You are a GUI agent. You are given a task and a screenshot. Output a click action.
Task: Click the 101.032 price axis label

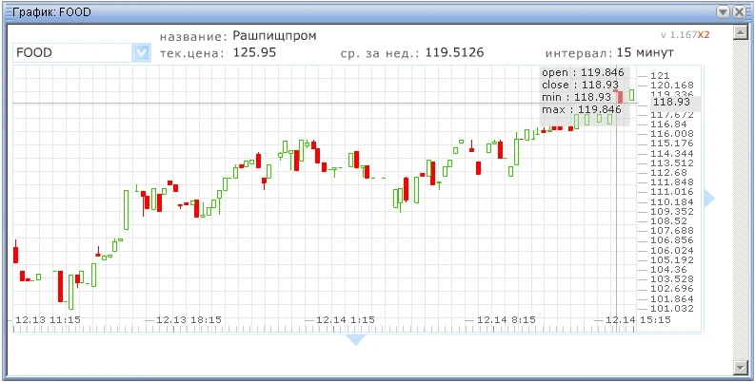[672, 309]
